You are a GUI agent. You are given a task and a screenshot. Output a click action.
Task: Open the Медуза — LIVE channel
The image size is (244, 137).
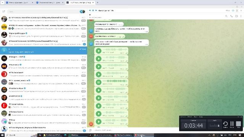pyautogui.click(x=43, y=58)
